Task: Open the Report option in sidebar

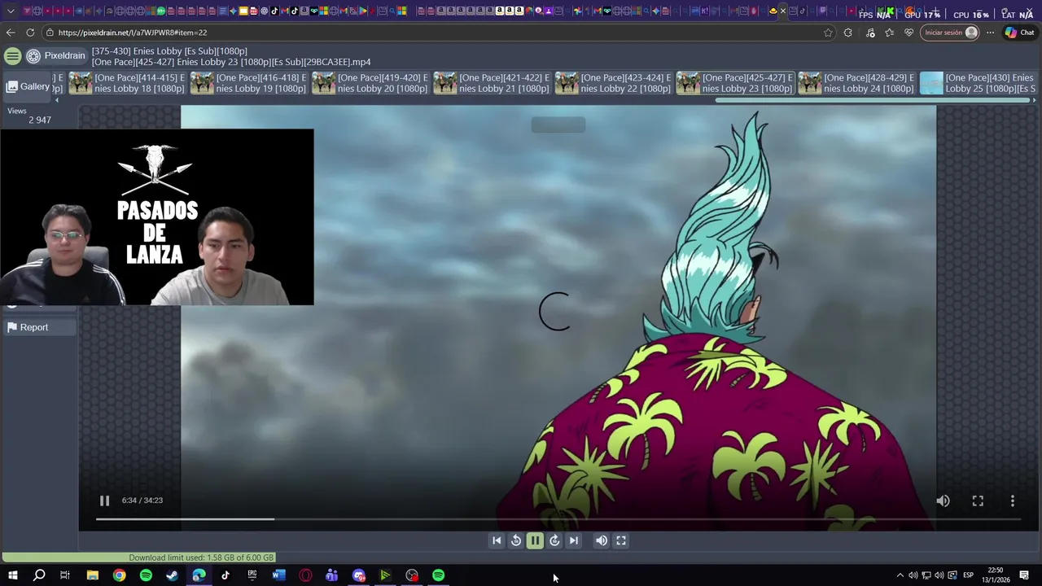Action: coord(38,327)
